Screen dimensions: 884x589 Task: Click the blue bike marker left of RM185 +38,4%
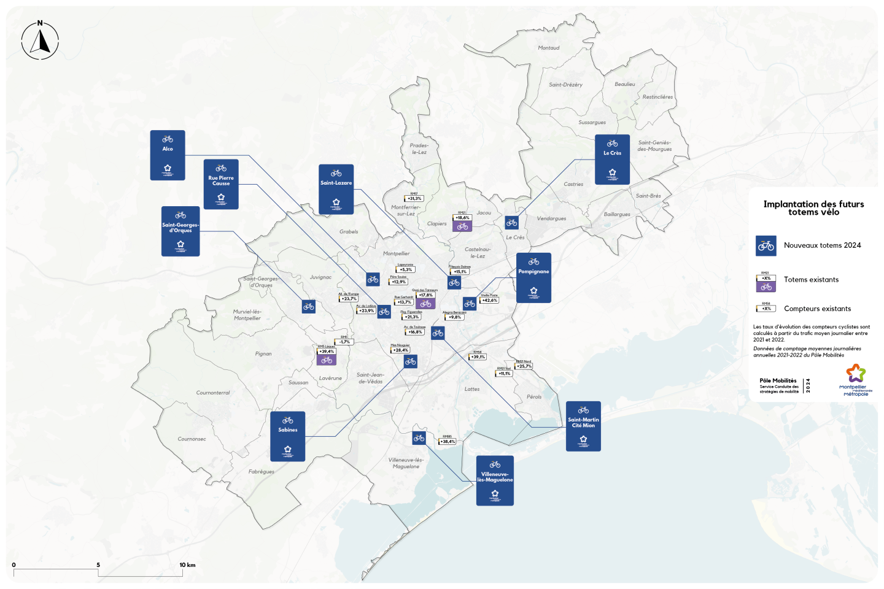(x=419, y=438)
